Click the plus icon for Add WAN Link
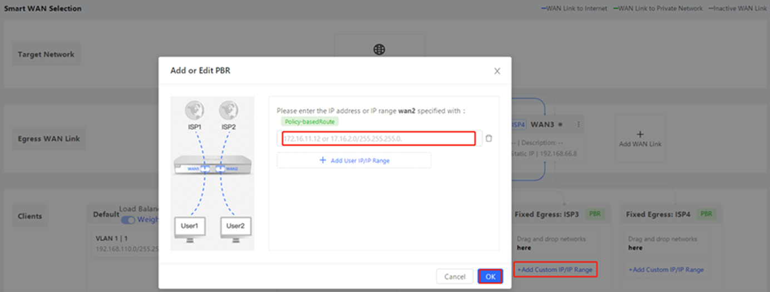 click(x=640, y=134)
